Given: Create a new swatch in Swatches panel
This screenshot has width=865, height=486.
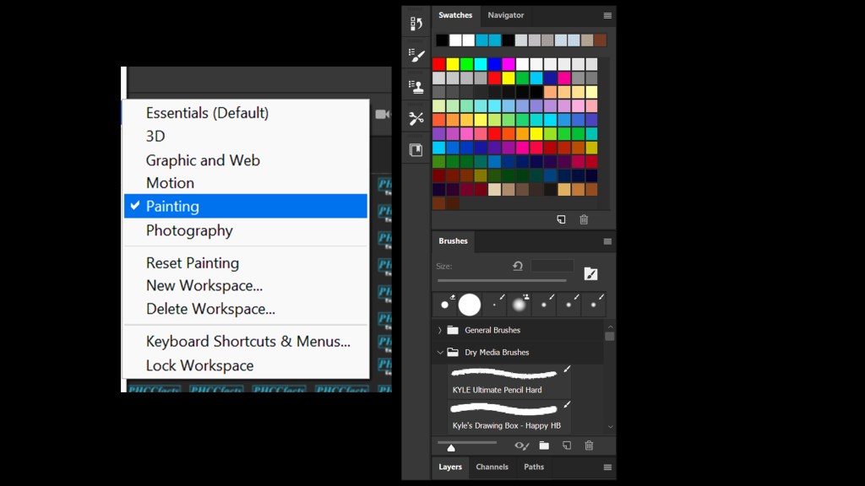Looking at the screenshot, I should pyautogui.click(x=561, y=219).
